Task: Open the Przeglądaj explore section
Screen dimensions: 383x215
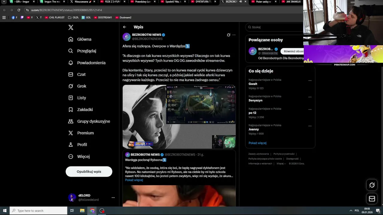Action: [x=82, y=51]
